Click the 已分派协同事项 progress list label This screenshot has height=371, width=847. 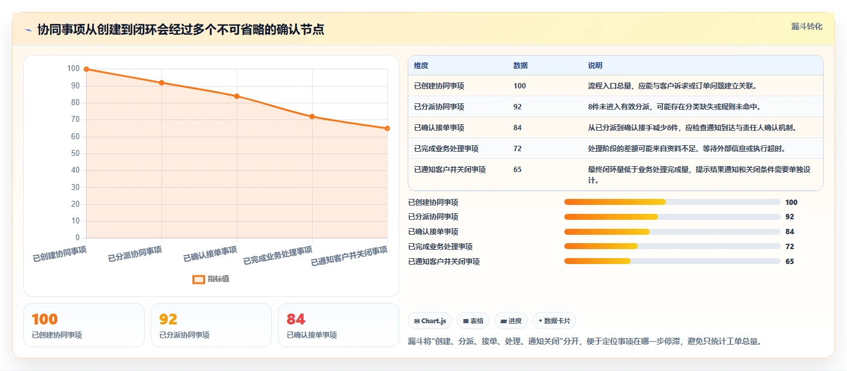433,217
